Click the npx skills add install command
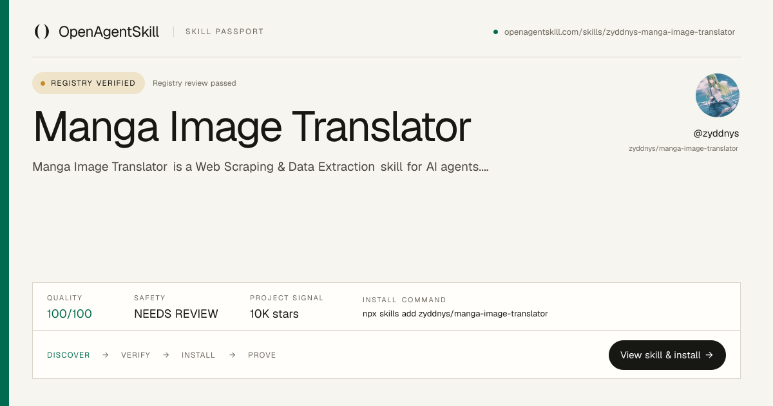The image size is (773, 406). click(x=455, y=314)
